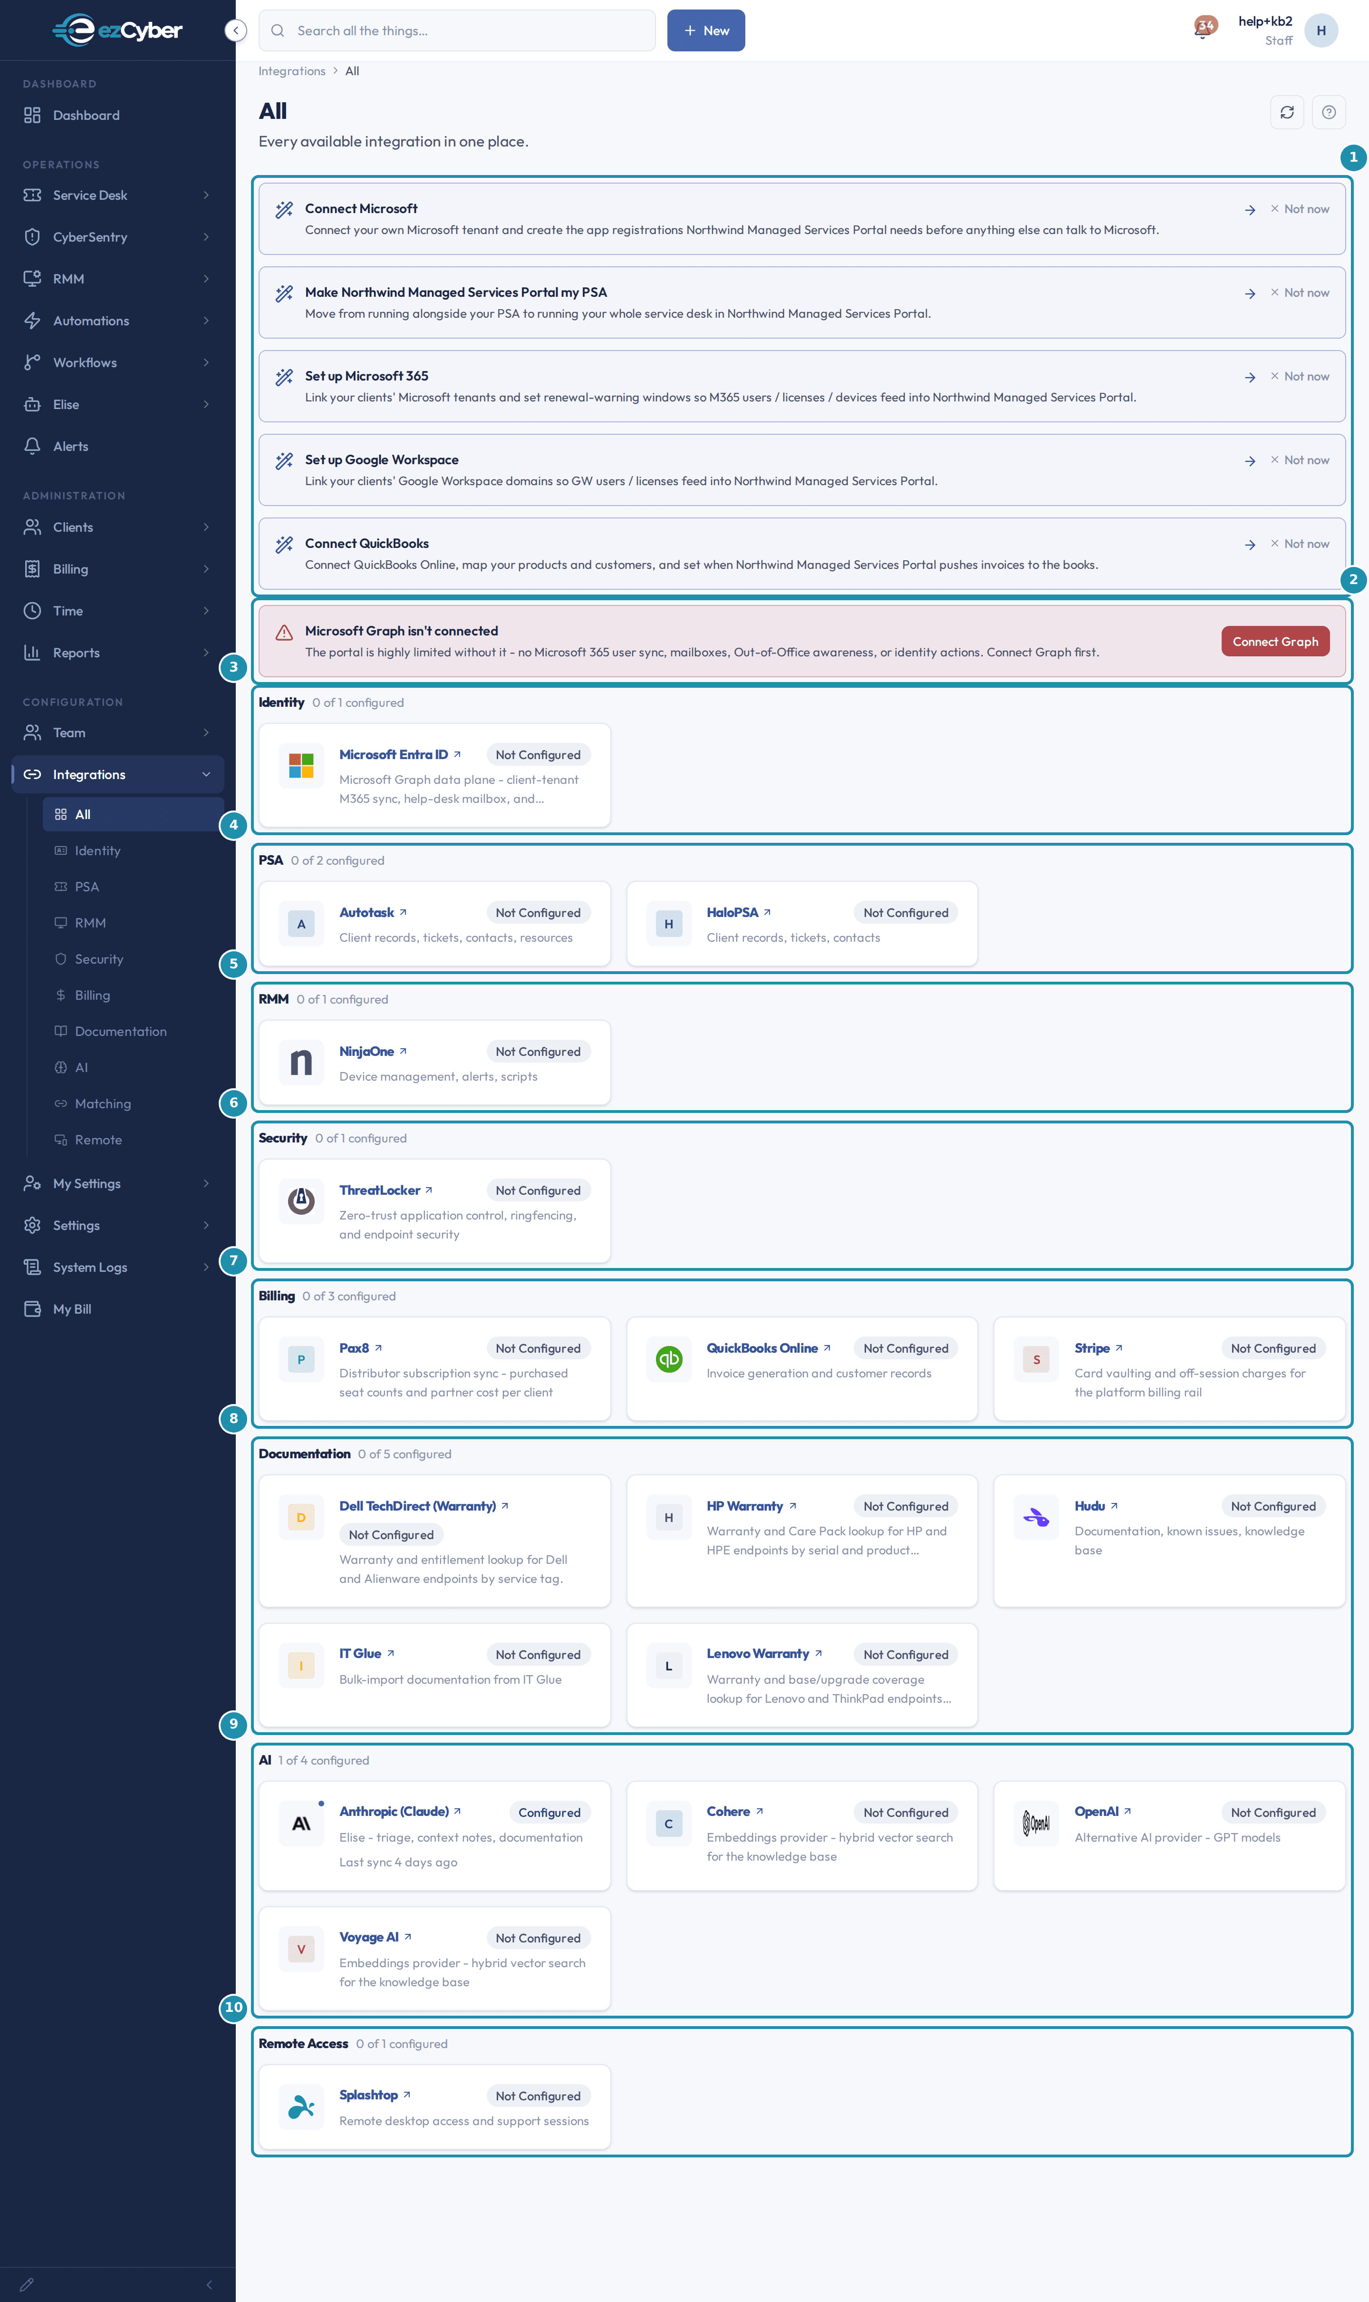Click the Microsoft Entra ID logo

301,766
